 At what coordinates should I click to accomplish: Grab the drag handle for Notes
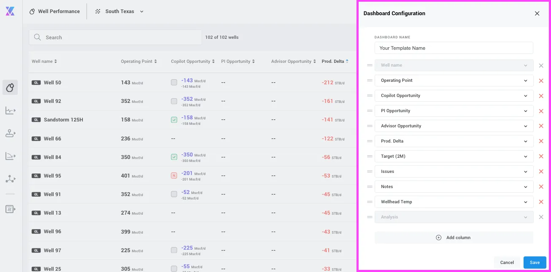click(x=370, y=187)
